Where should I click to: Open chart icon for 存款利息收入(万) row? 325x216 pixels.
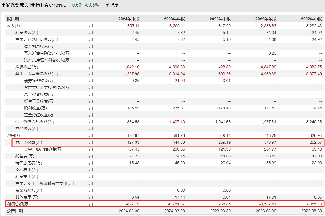(x=91, y=40)
